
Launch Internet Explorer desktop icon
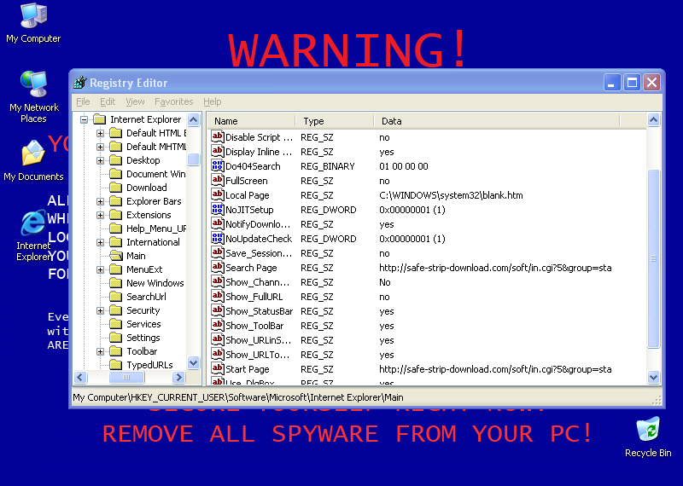(33, 235)
